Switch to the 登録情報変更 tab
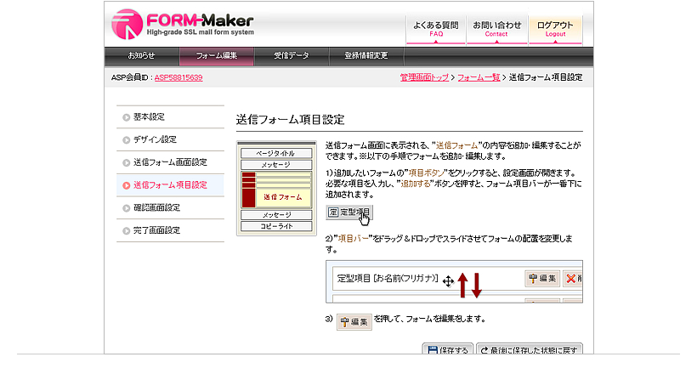The height and width of the screenshot is (391, 697). [365, 55]
